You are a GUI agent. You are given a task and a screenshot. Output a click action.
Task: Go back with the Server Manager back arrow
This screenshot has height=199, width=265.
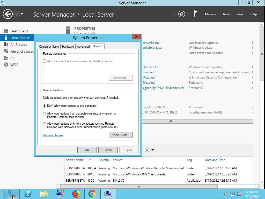click(8, 14)
